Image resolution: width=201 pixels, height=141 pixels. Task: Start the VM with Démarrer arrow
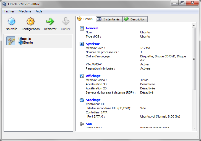click(50, 22)
